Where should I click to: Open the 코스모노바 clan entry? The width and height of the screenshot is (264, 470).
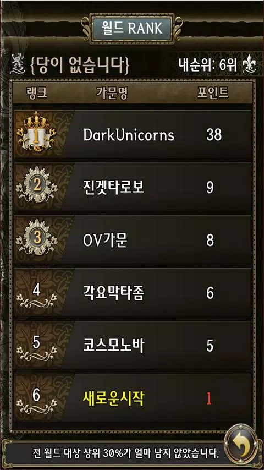133,346
